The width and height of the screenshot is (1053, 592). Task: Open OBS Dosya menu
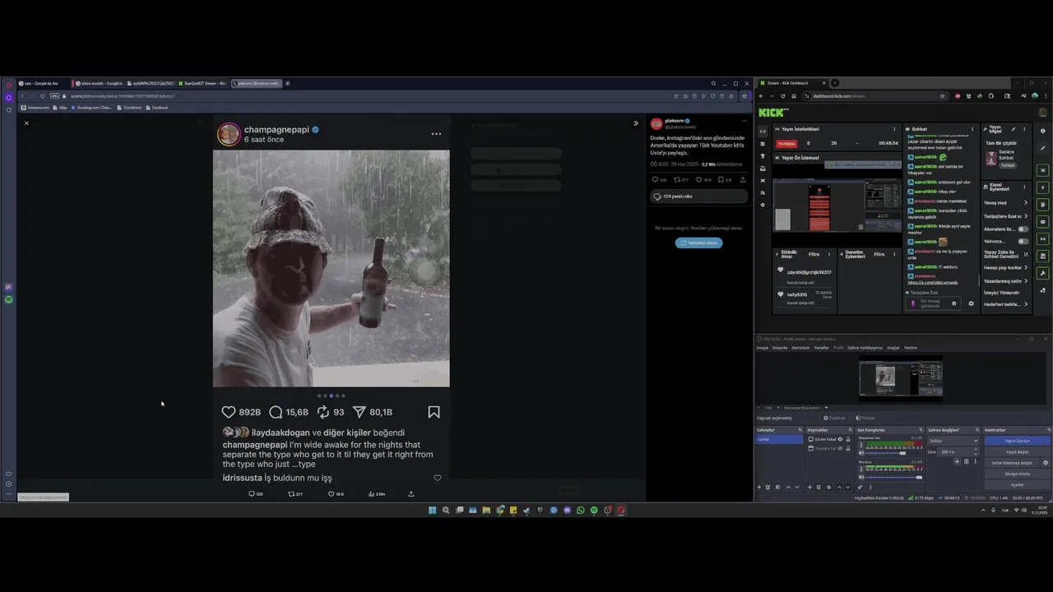click(x=762, y=348)
